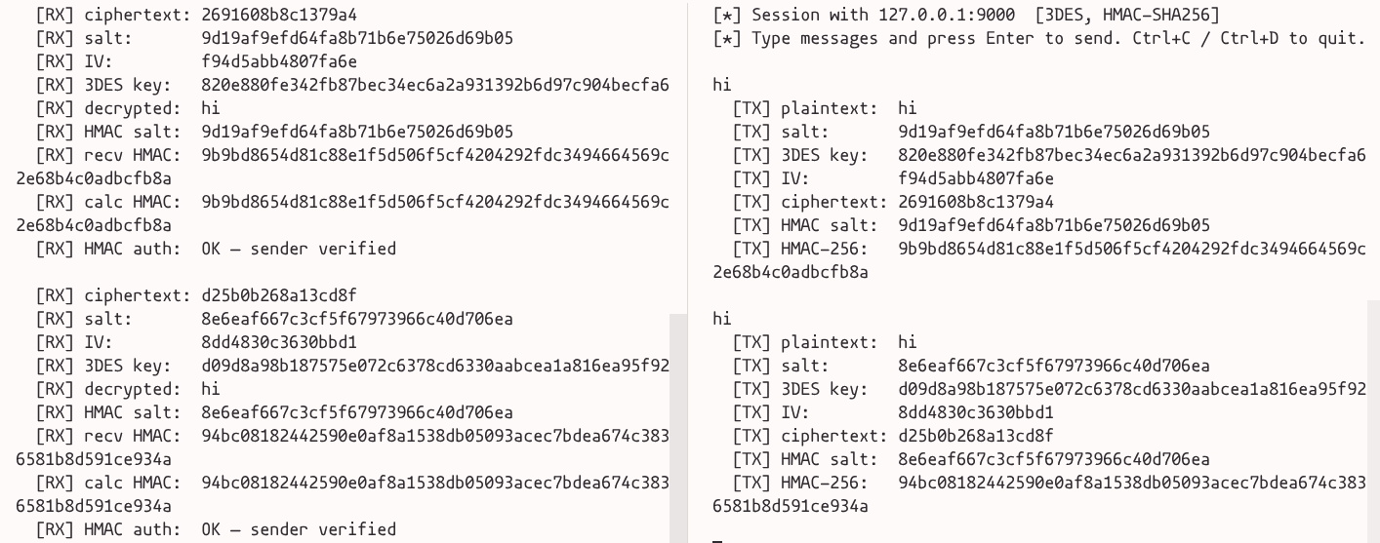Click the RX calc HMAC line starting 94bc0818
Screen dimensions: 1380x543
click(x=434, y=483)
